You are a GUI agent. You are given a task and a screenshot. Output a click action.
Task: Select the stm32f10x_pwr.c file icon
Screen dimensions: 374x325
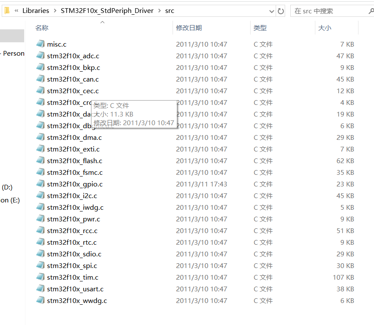tap(40, 219)
